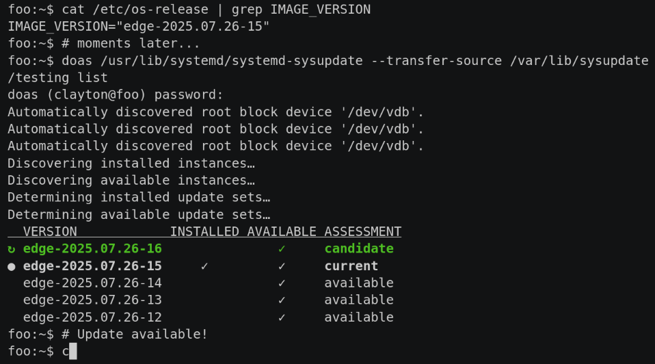Click the bold current assessment label
Screen dimensions: 655x364
click(x=351, y=265)
